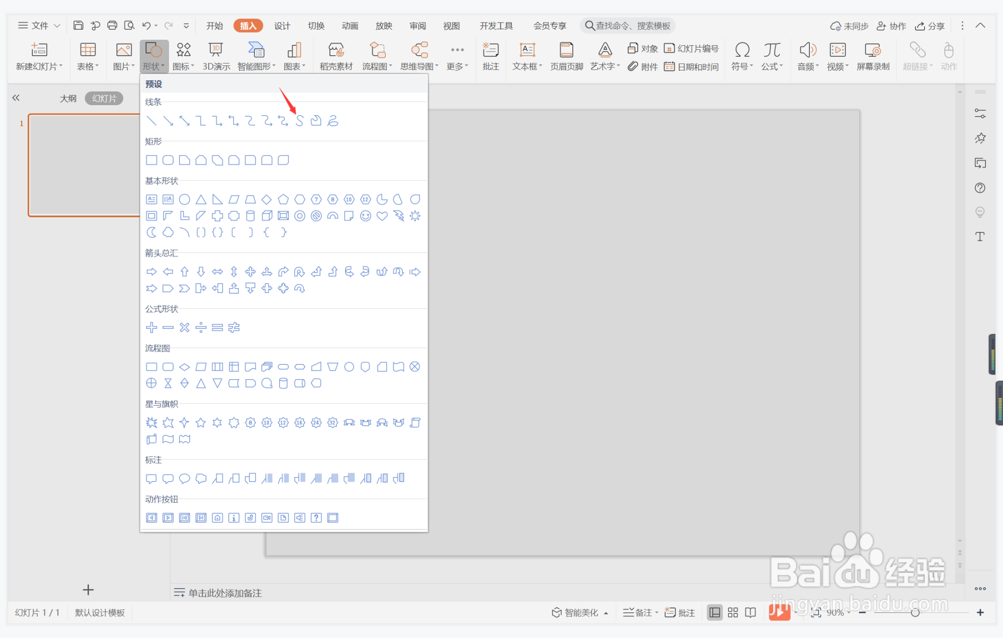Open the zoom percentage dropdown at 90%
Image resolution: width=1003 pixels, height=638 pixels.
[x=839, y=612]
